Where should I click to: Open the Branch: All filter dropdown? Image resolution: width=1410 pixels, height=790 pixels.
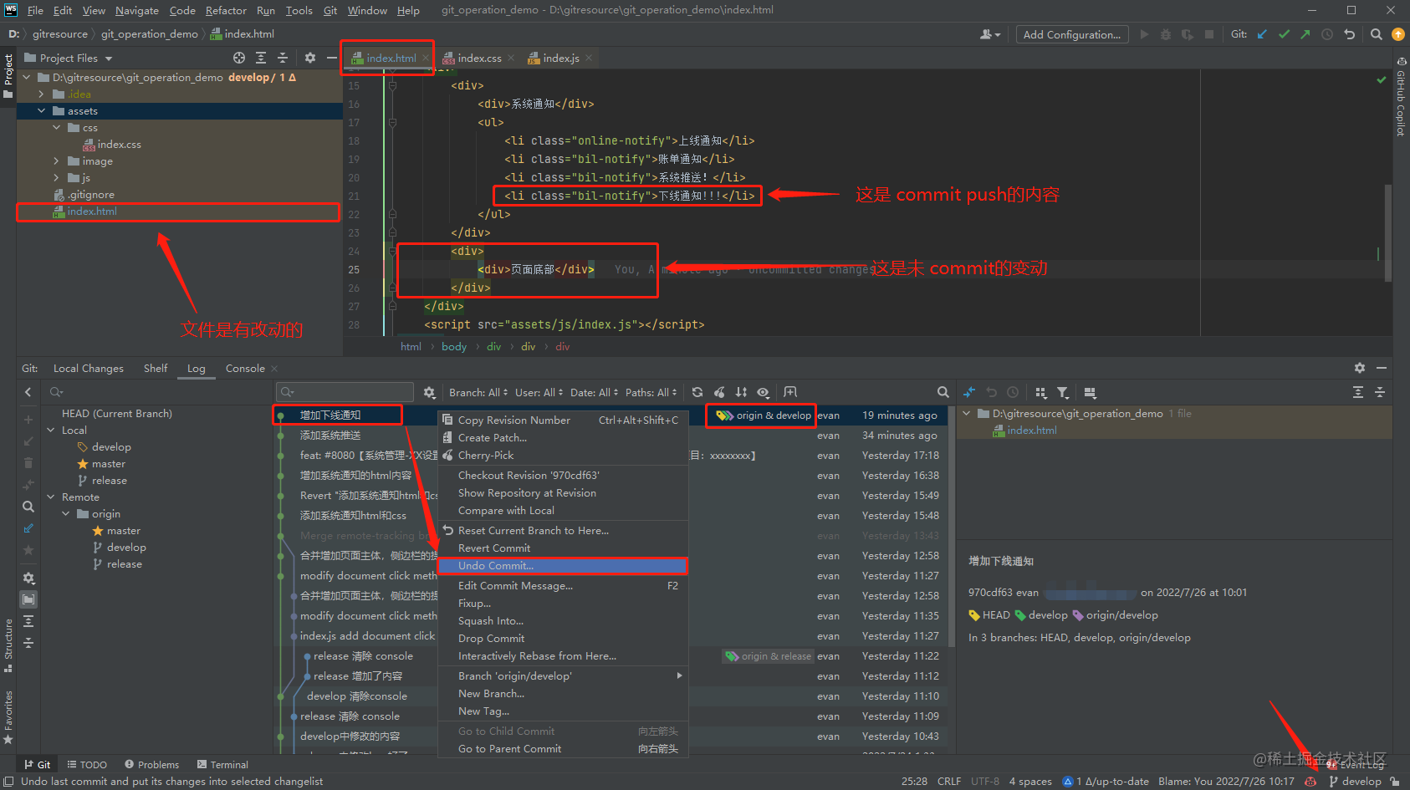(478, 392)
